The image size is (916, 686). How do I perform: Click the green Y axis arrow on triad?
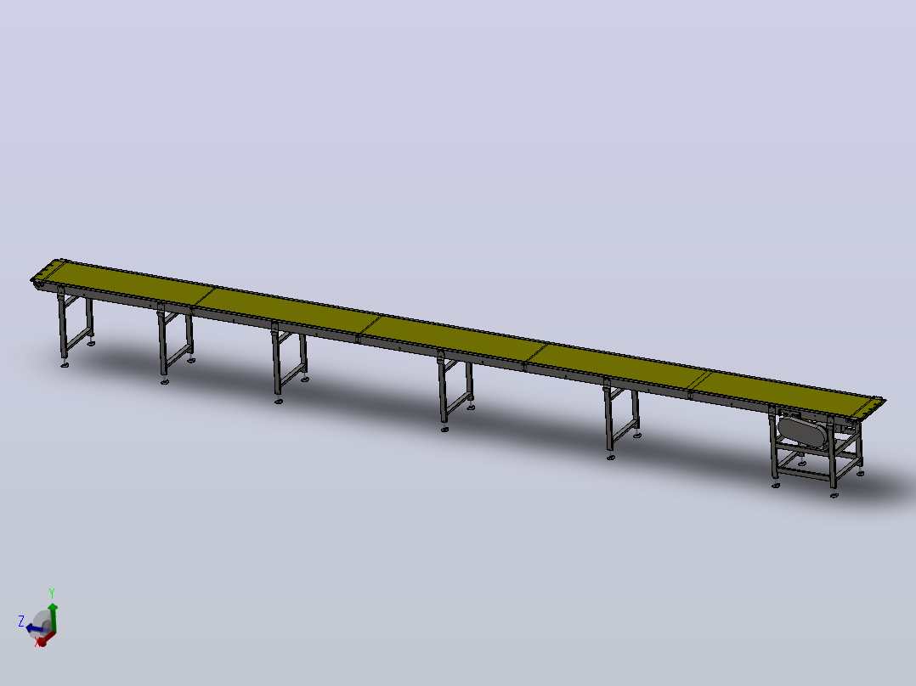(x=53, y=616)
